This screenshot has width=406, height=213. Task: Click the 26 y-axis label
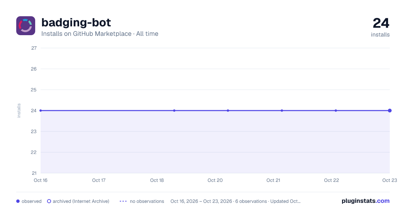click(34, 69)
